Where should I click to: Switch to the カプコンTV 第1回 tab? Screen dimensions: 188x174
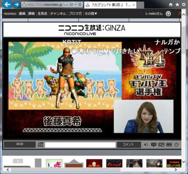110,5
